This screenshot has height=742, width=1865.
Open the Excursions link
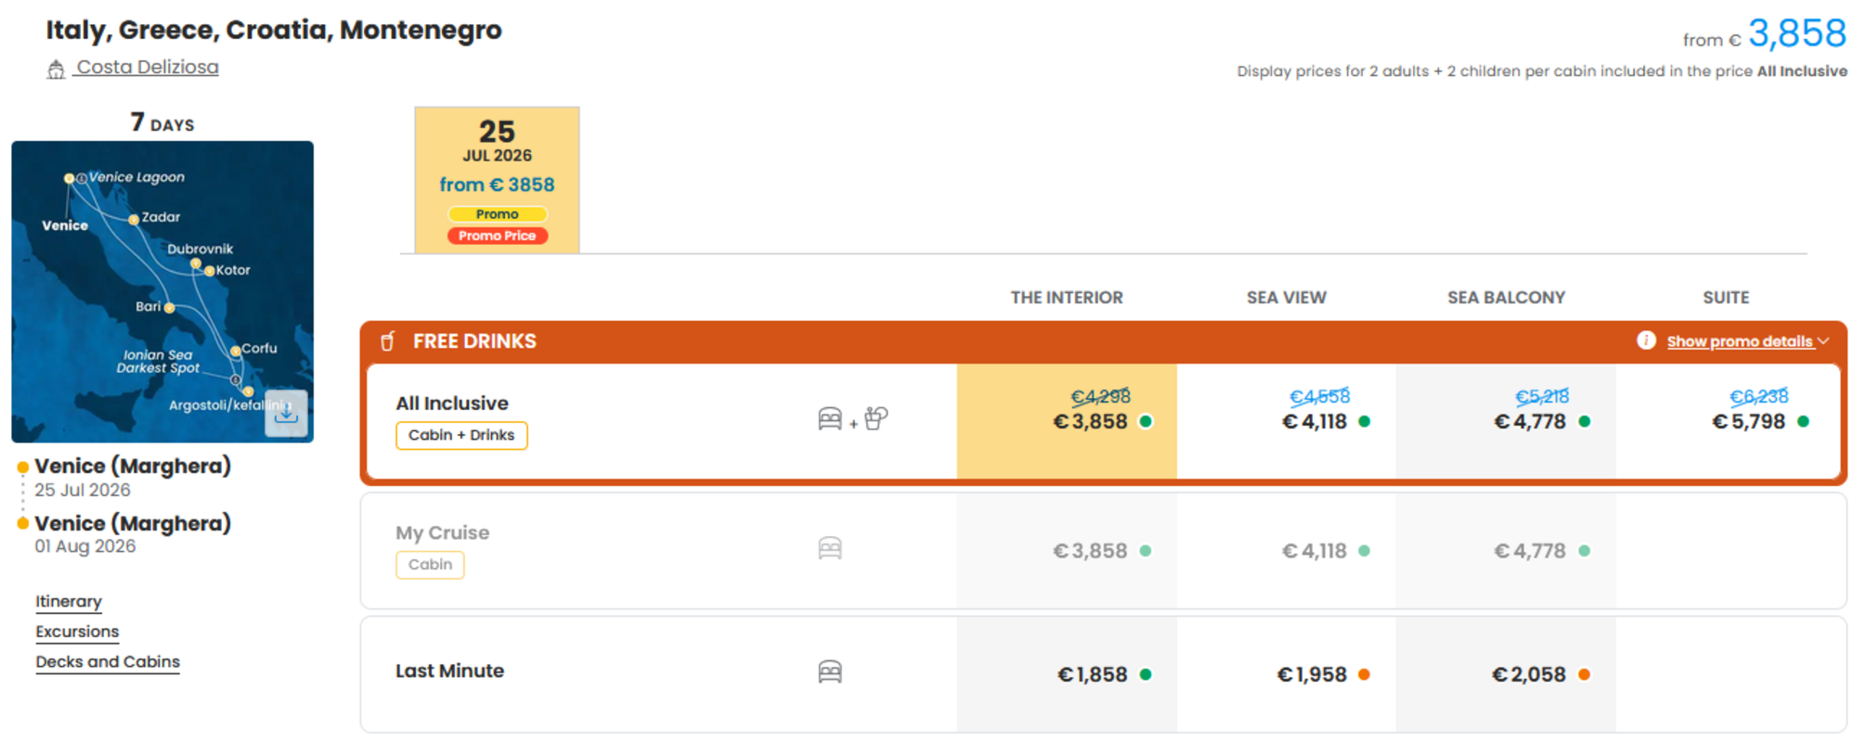click(77, 632)
